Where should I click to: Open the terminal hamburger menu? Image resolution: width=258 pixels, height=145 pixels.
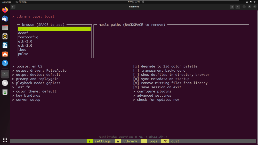[238, 7]
